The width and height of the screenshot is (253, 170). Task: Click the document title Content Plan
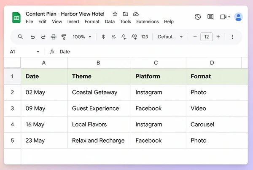[x=65, y=14]
